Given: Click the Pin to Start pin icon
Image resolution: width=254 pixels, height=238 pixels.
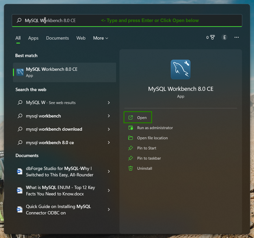Looking at the screenshot, I should point(131,148).
